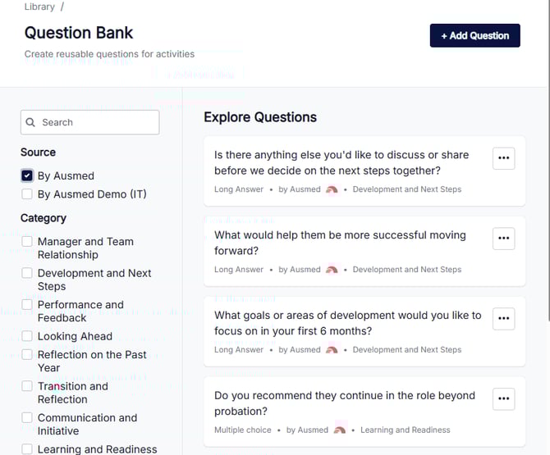Screen dimensions: 550x455
Task: Check Learning and Readiness category
Action: [27, 449]
